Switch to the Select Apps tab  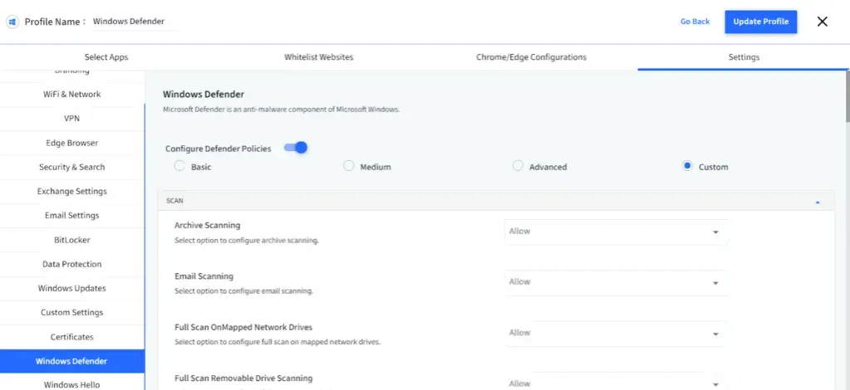(x=106, y=57)
